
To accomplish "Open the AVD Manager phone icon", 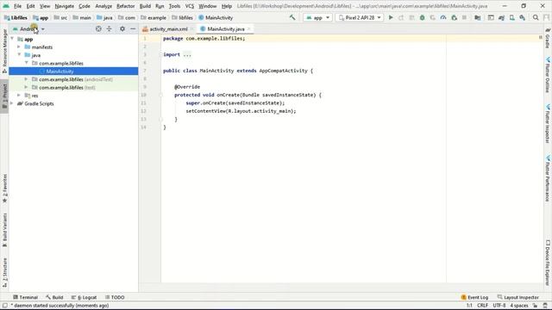I will click(511, 17).
